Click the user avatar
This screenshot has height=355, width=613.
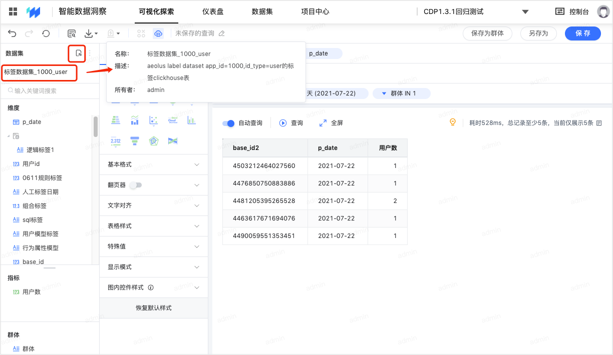coord(603,11)
